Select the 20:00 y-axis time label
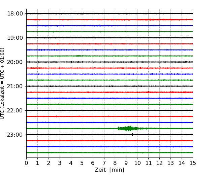This screenshot has width=219, height=175. pyautogui.click(x=15, y=62)
